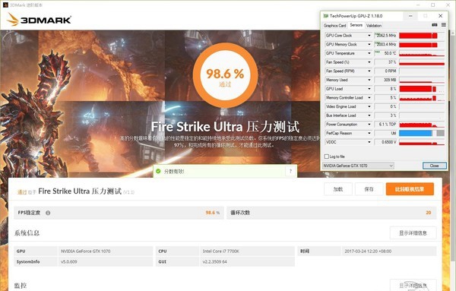
Task: Enable the Log to file checkbox
Action: 326,157
